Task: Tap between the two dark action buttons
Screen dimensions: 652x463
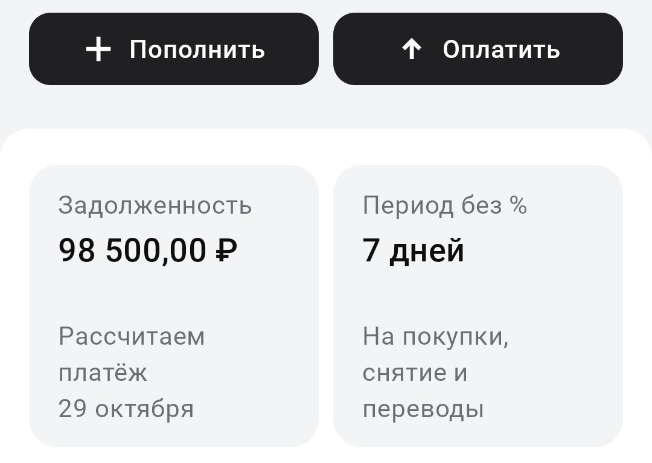Action: (326, 49)
